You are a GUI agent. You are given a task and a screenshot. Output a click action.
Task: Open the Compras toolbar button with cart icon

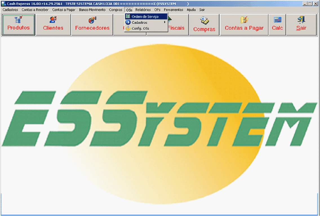point(204,25)
